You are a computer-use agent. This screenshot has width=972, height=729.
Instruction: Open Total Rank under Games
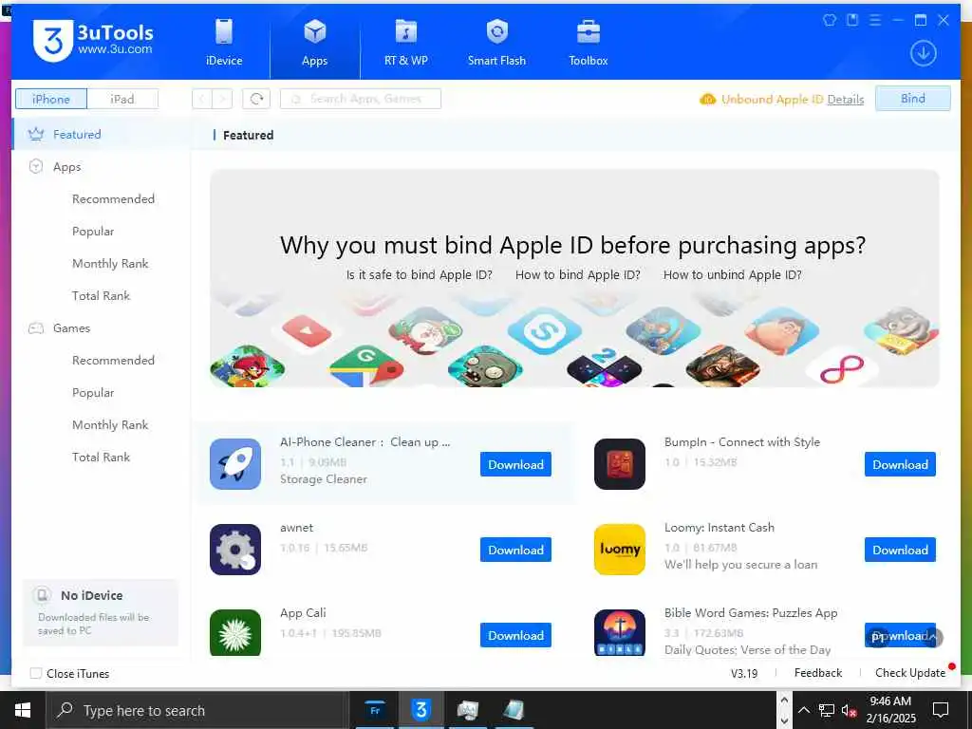[x=101, y=457]
